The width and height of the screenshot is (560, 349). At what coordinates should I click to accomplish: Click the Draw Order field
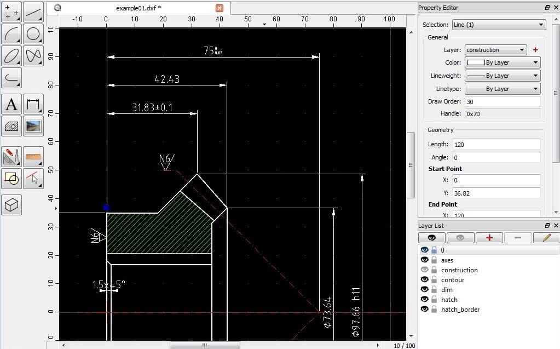(503, 101)
